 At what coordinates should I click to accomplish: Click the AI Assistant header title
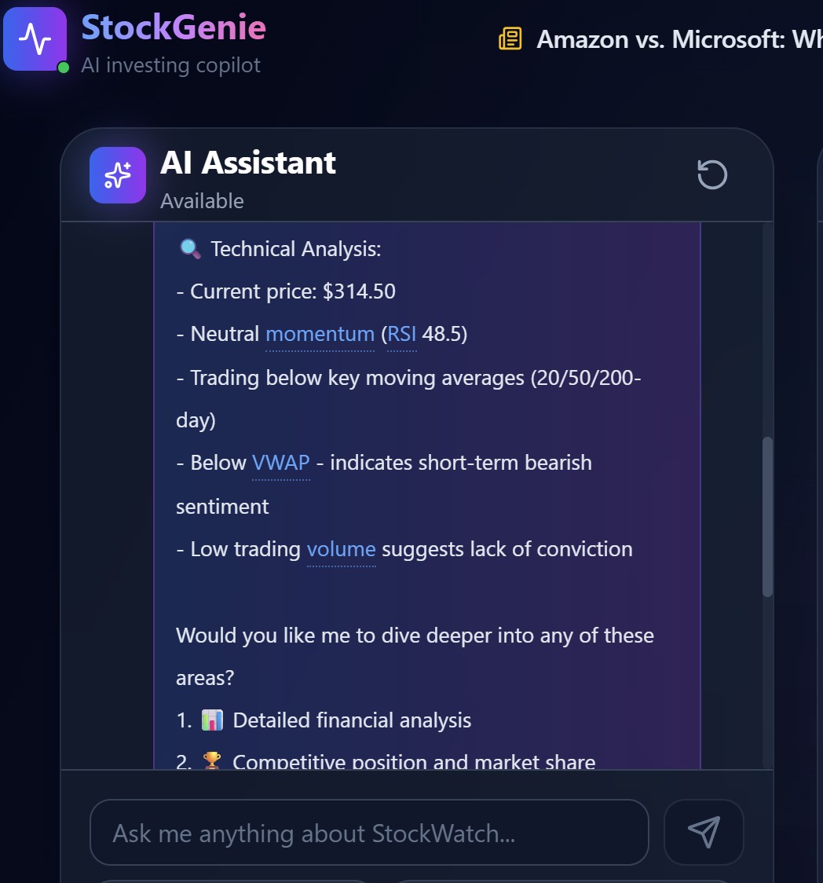point(248,163)
